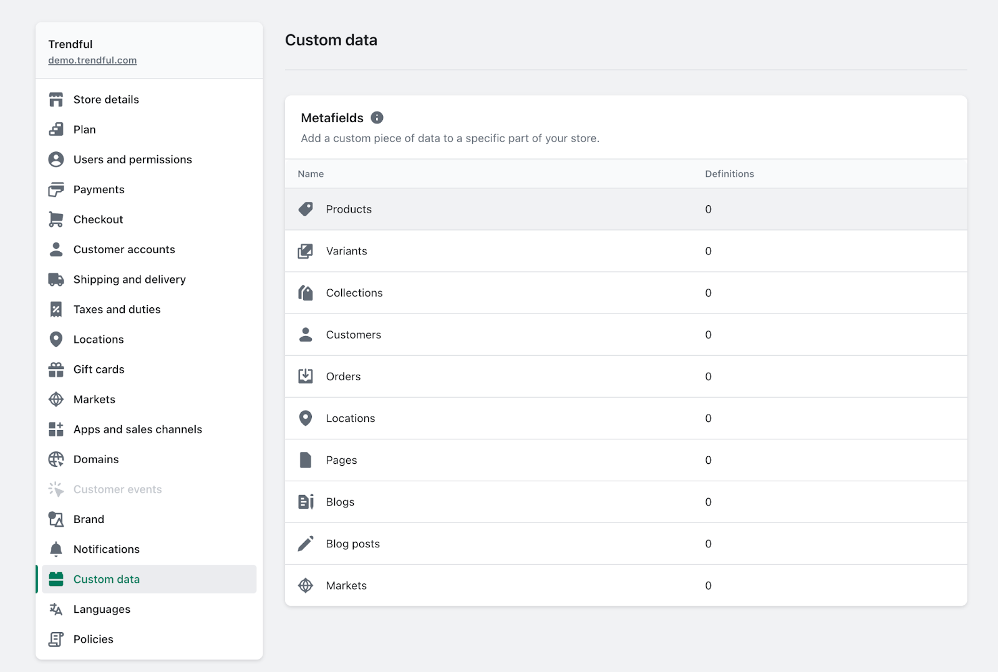Click the Apps and sales channels icon

[56, 430]
